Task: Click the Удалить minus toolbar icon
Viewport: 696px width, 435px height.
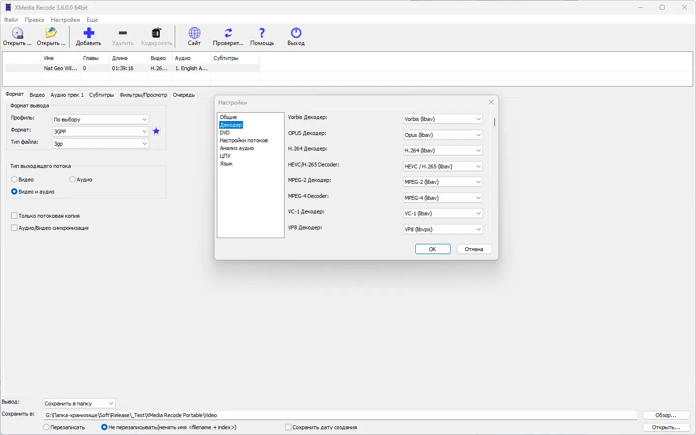Action: click(122, 33)
